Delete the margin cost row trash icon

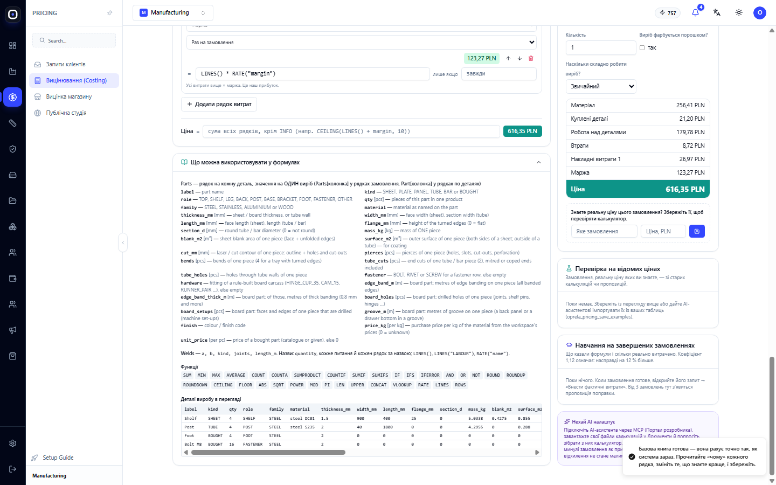tap(531, 58)
